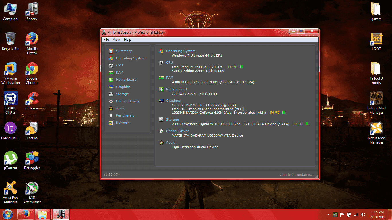392x220 pixels.
Task: Show the RAM sidebar section
Action: click(119, 72)
